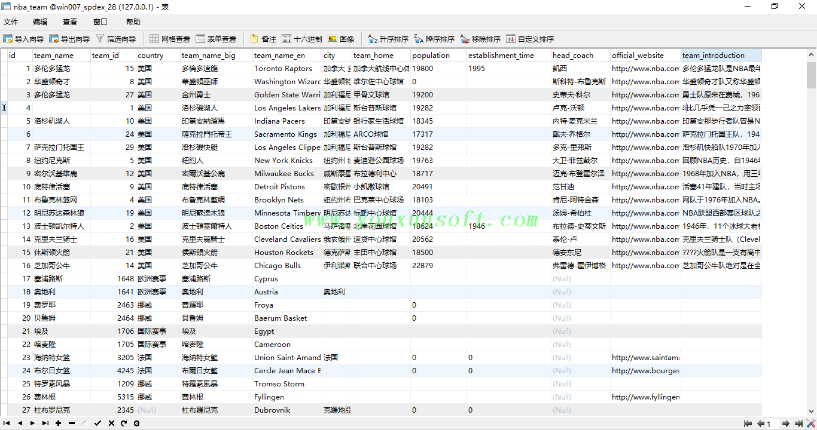Click the team_name column header

62,56
